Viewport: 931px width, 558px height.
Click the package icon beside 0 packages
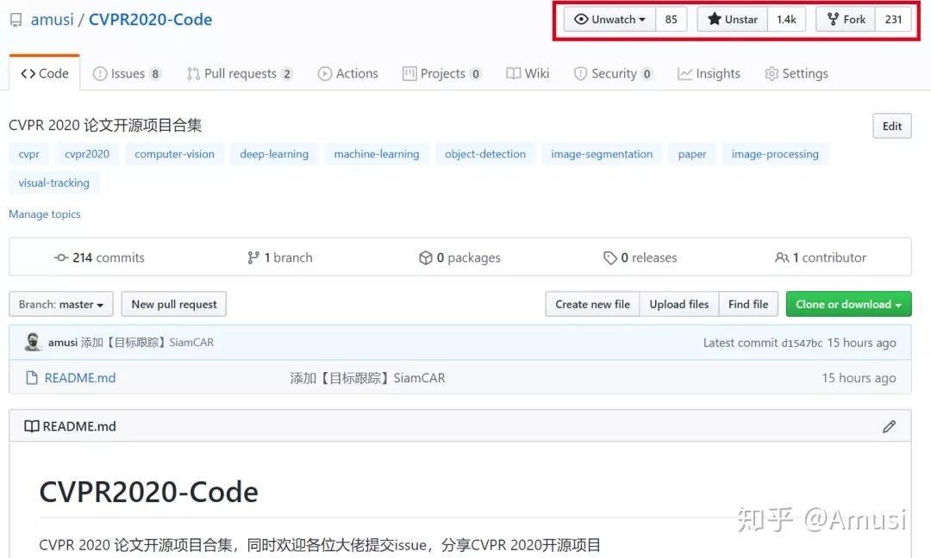(427, 257)
